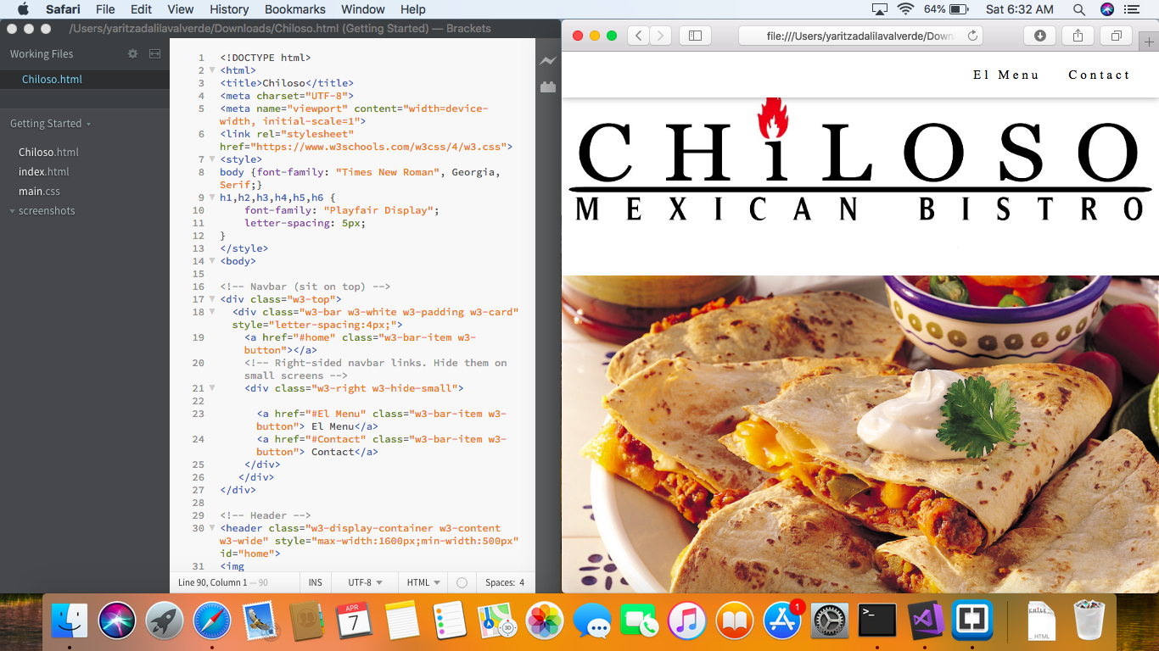The width and height of the screenshot is (1159, 651).
Task: Open Notes app in the dock
Action: 402,621
